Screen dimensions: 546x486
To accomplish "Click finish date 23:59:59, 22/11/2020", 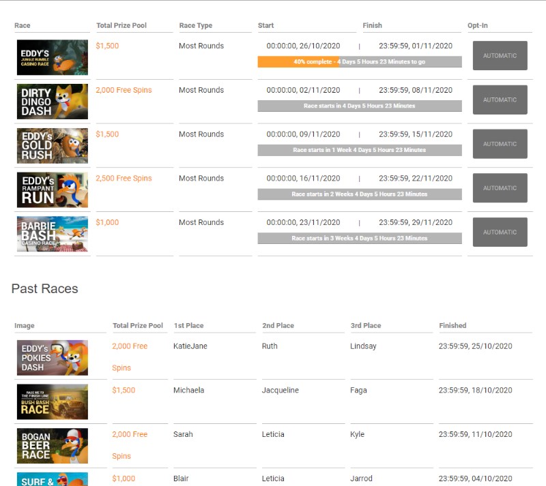I will pyautogui.click(x=416, y=179).
